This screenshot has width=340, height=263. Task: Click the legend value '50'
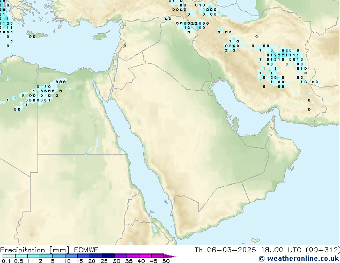pyautogui.click(x=166, y=261)
